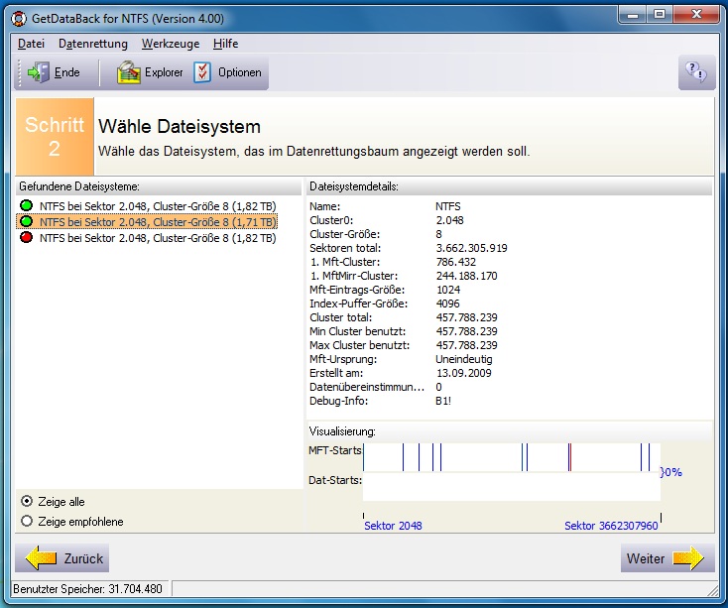Go back with the Zurück button

[62, 557]
